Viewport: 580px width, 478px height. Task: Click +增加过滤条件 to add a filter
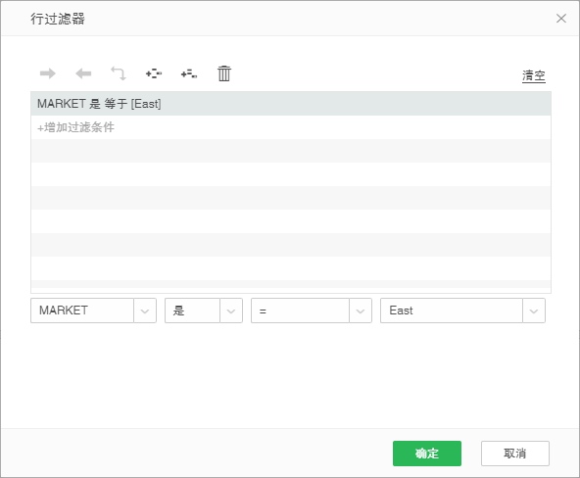(75, 127)
